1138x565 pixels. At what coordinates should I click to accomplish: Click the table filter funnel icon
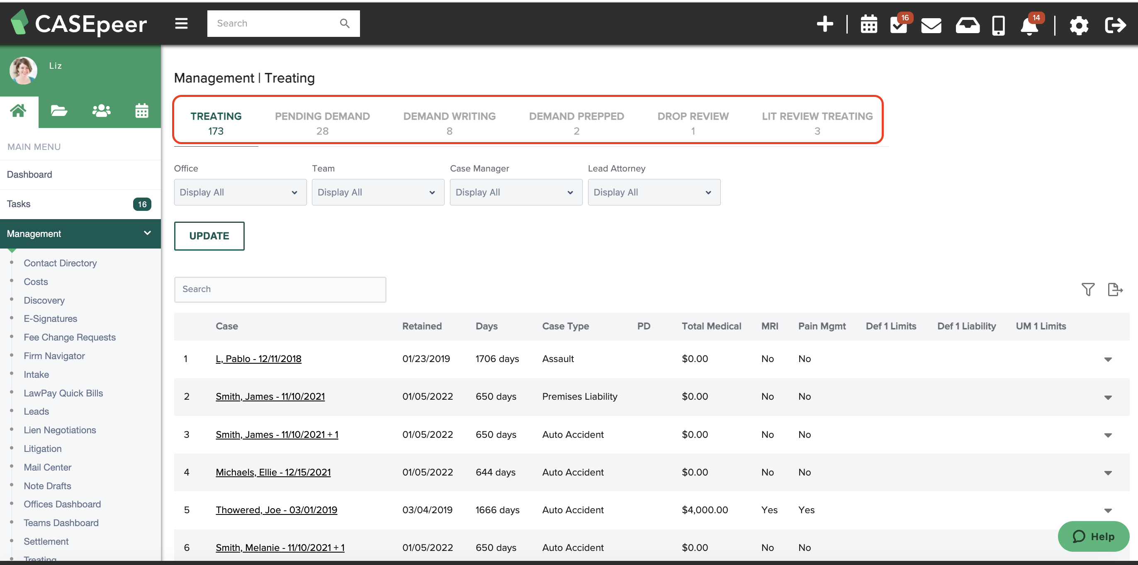click(1088, 290)
